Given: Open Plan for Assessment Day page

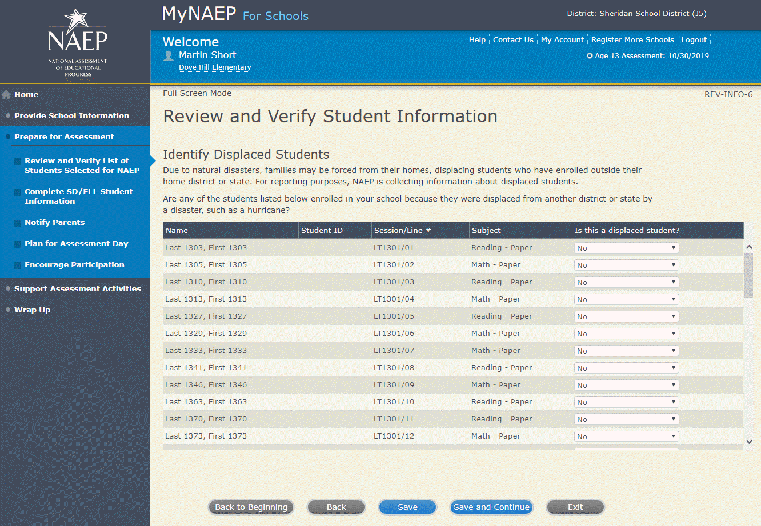Looking at the screenshot, I should tap(76, 244).
